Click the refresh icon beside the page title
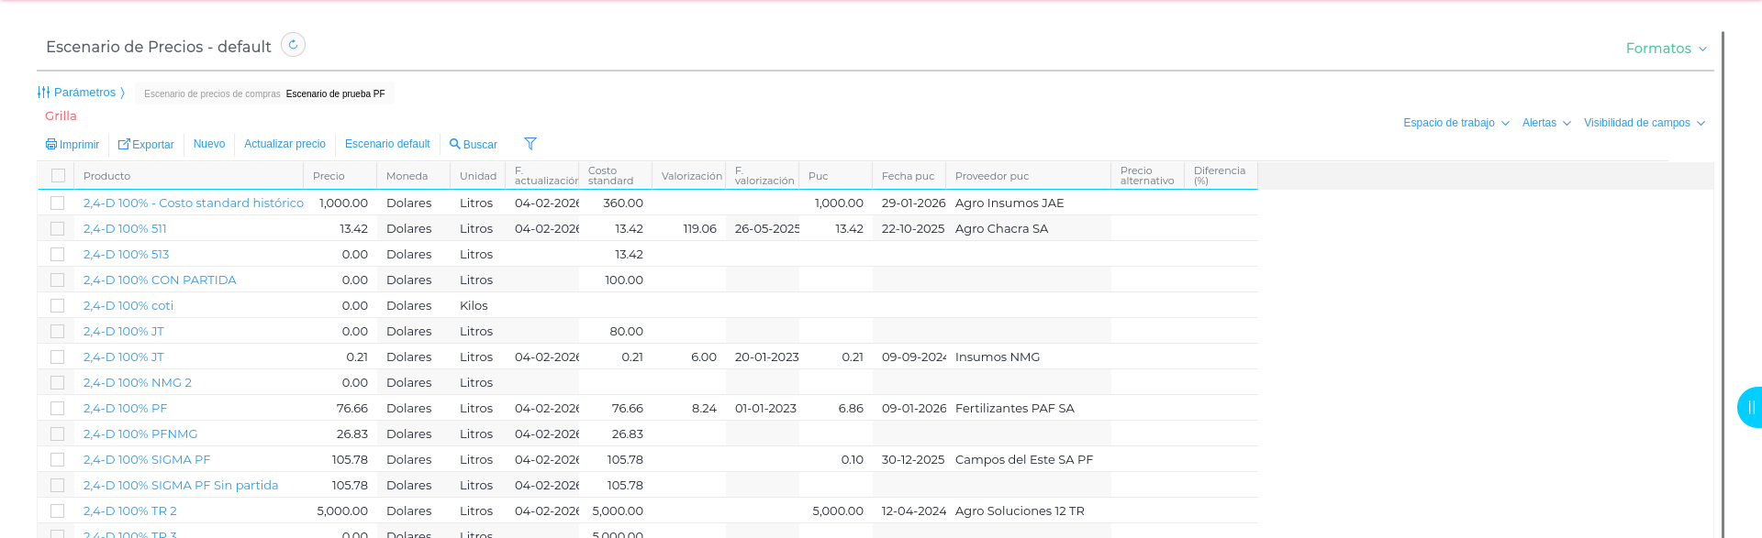Viewport: 1762px width, 538px height. point(293,45)
